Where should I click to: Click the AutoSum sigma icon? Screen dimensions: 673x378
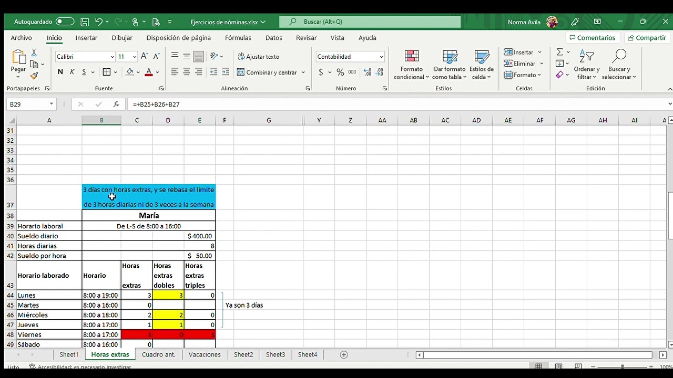(x=560, y=52)
